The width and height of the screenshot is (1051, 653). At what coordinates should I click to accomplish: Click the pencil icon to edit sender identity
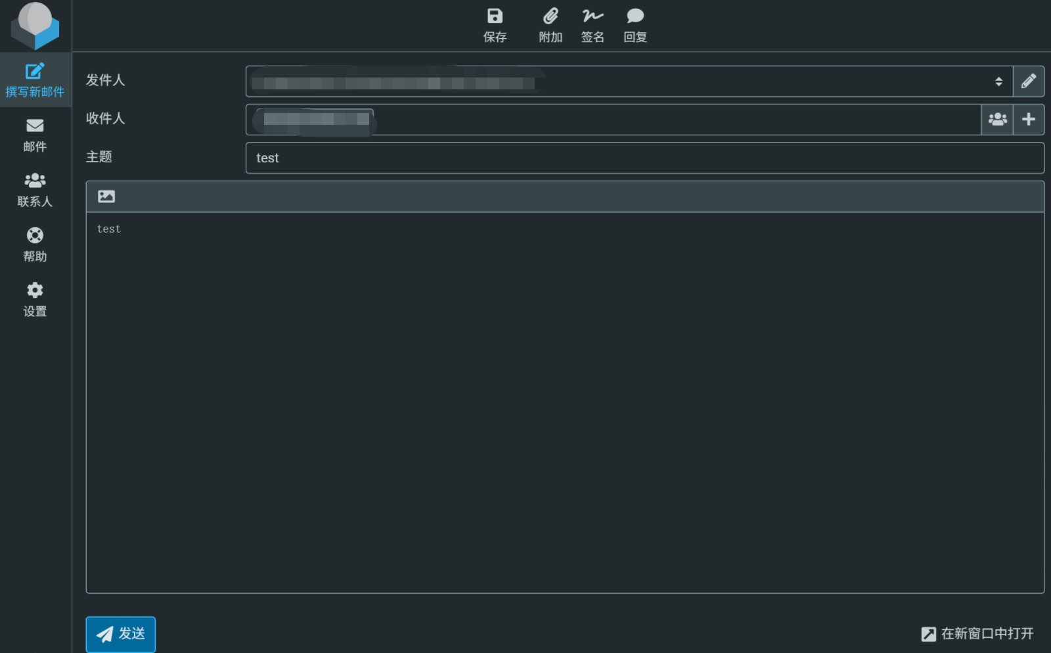pos(1029,81)
